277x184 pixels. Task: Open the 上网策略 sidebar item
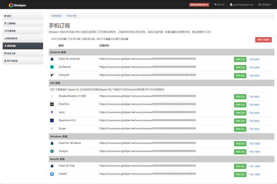click(23, 23)
